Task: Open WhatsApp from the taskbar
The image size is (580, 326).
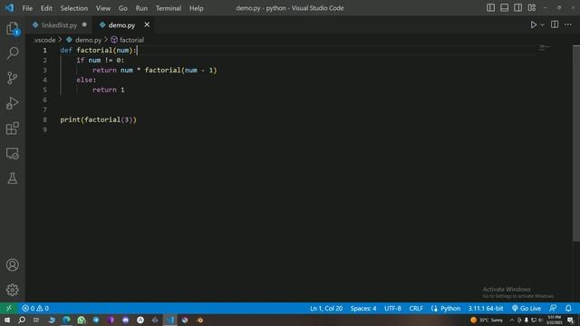Action: point(82,320)
